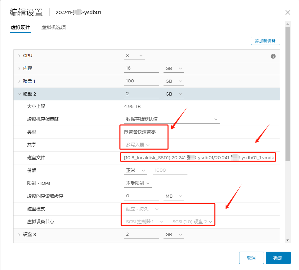Screen dimensions: 299x270
Task: Click the 硬盘 3 size input field
Action: coord(141,235)
